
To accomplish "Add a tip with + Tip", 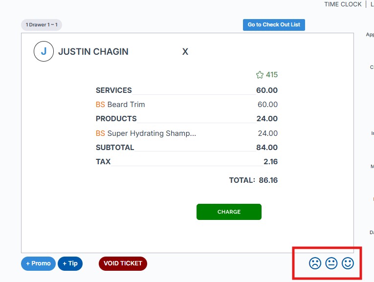I will click(x=70, y=263).
